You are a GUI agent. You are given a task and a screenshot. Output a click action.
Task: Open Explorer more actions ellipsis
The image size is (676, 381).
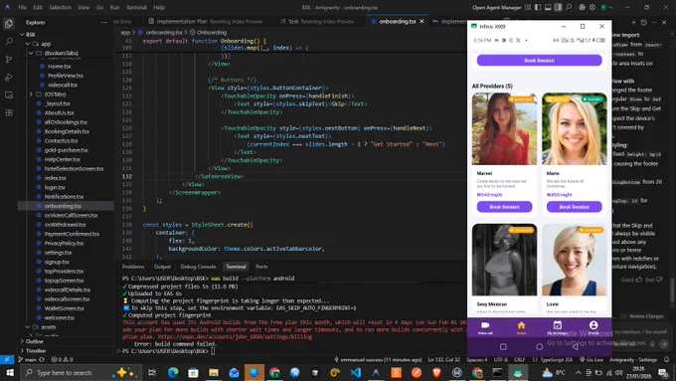(104, 23)
